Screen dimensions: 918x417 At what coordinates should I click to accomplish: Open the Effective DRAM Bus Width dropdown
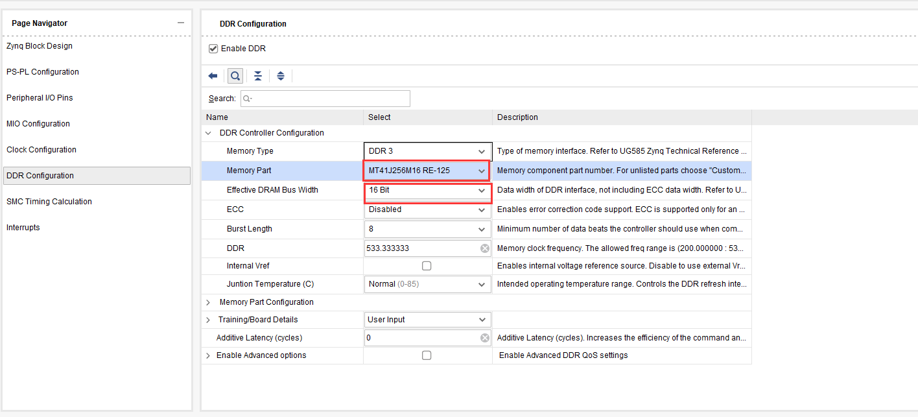(427, 191)
